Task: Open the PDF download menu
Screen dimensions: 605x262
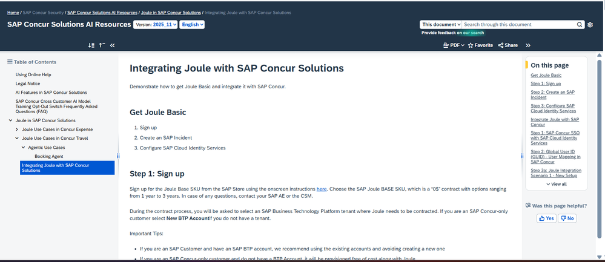Action: (454, 45)
